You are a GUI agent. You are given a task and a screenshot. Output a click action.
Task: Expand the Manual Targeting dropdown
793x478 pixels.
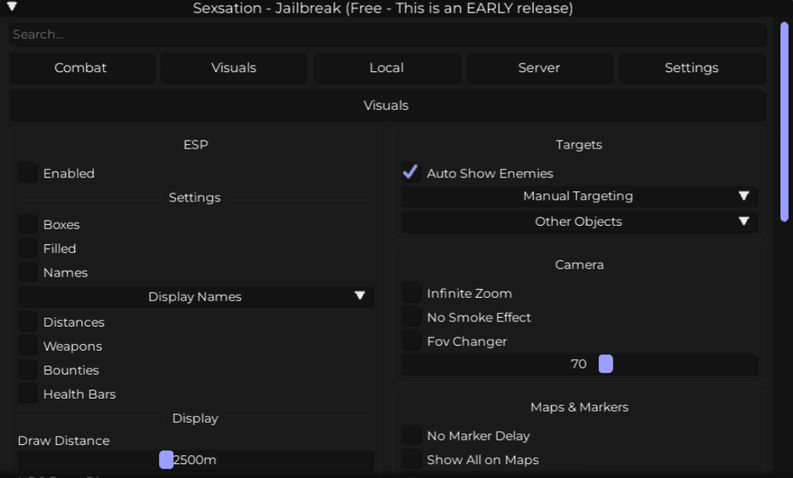(579, 196)
